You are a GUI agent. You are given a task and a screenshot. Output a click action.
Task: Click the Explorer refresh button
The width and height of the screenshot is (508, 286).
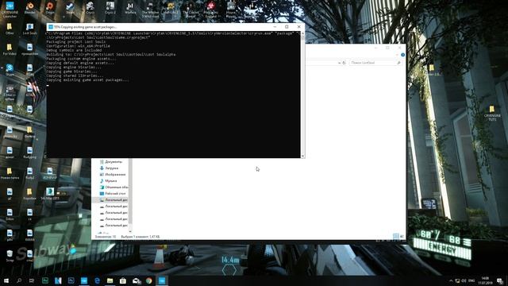tap(344, 63)
